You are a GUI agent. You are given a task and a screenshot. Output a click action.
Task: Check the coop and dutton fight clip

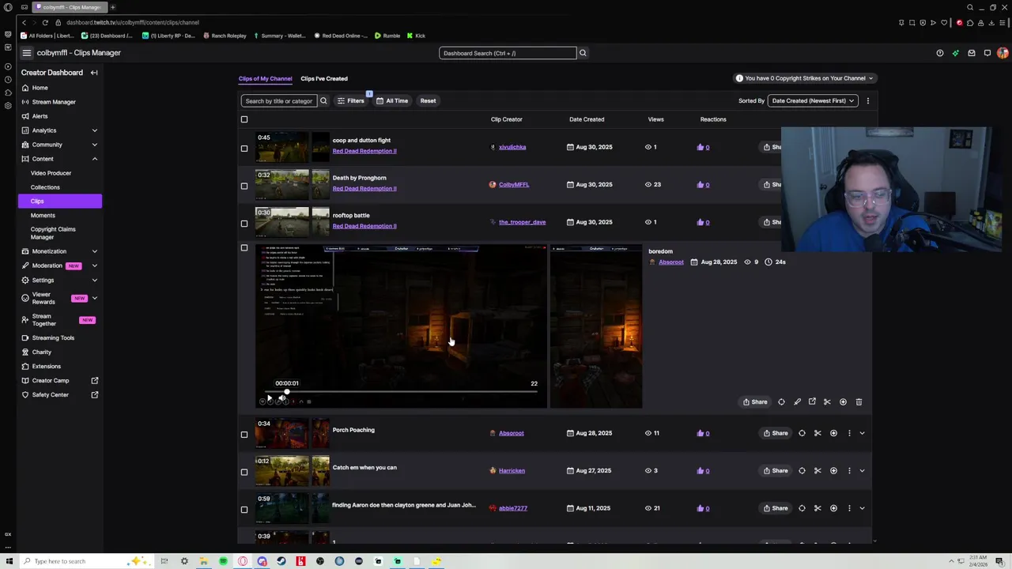[x=244, y=148]
